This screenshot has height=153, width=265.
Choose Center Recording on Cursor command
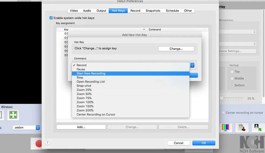131,114
